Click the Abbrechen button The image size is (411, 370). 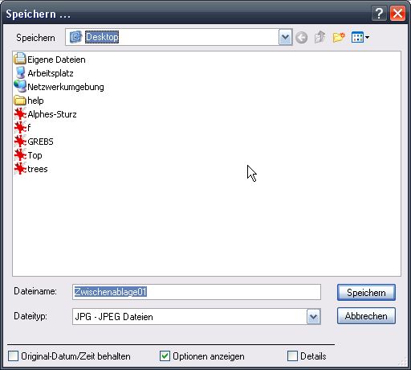[366, 316]
